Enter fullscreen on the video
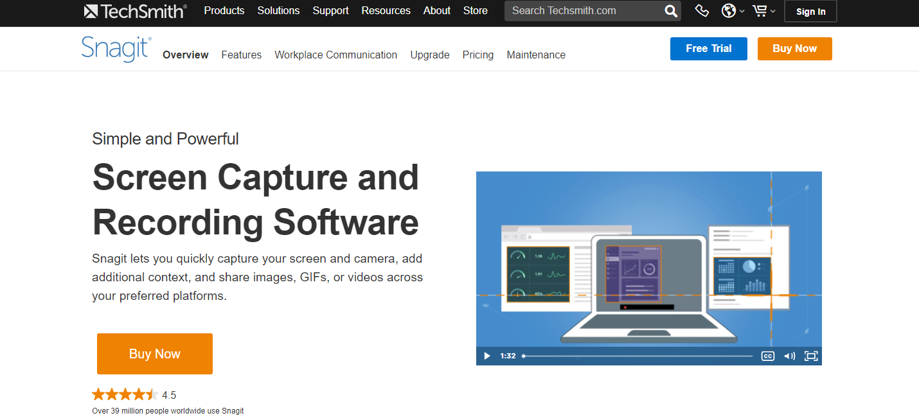The height and width of the screenshot is (420, 919). pyautogui.click(x=811, y=356)
